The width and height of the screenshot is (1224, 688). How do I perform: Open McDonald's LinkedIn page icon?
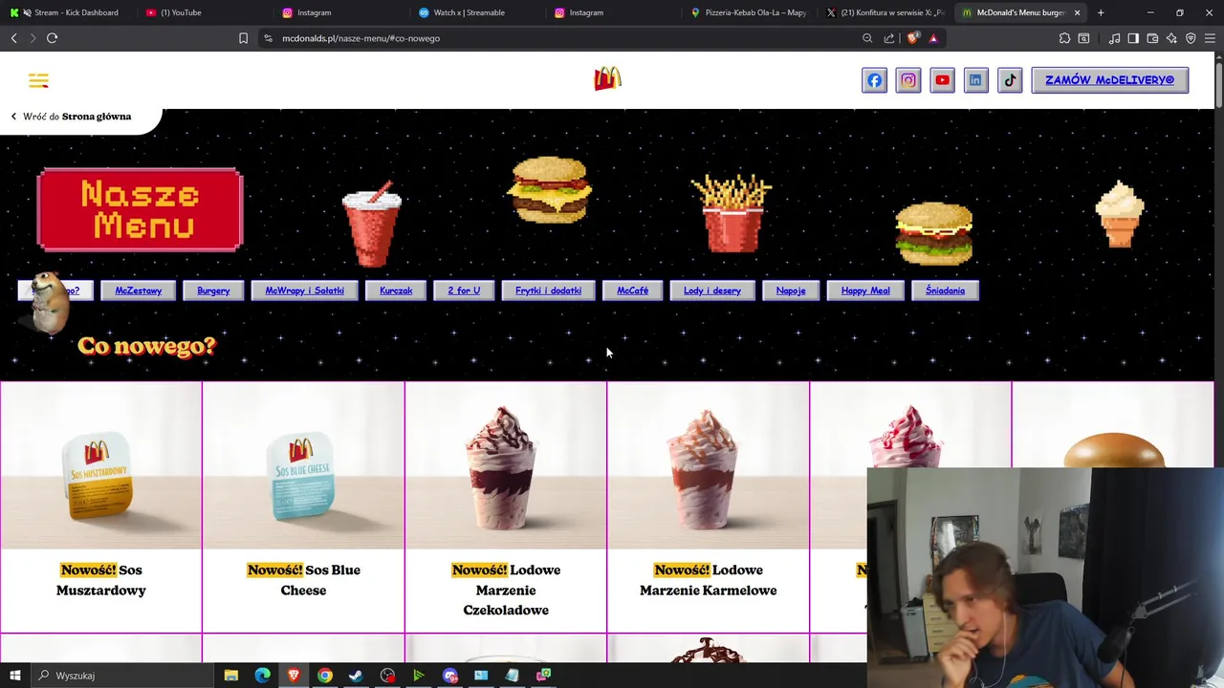click(975, 80)
